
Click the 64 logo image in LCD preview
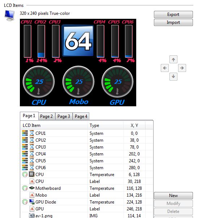[x=78, y=40]
